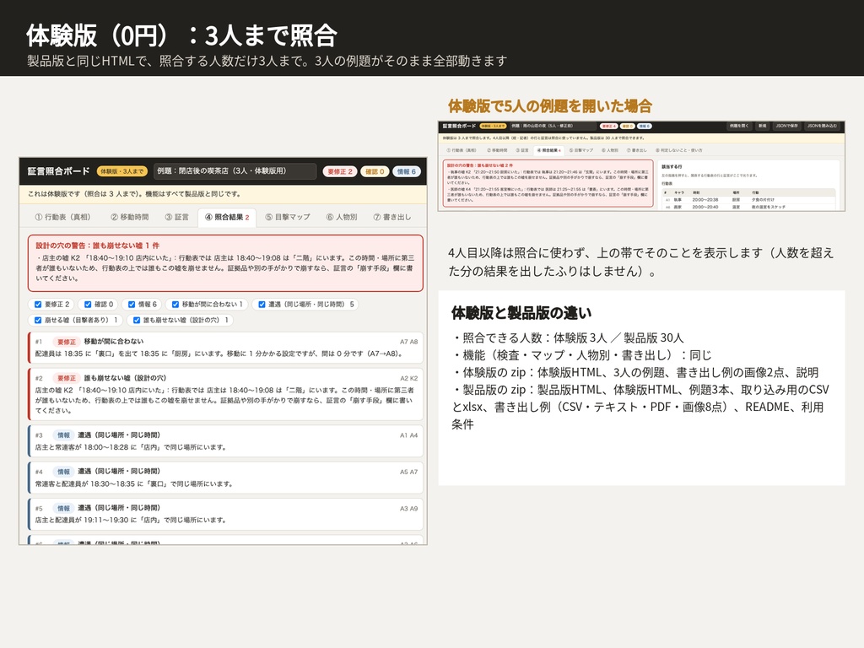
Task: Open the ① 行動表（真相） tab in 3-person board
Action: pos(62,217)
